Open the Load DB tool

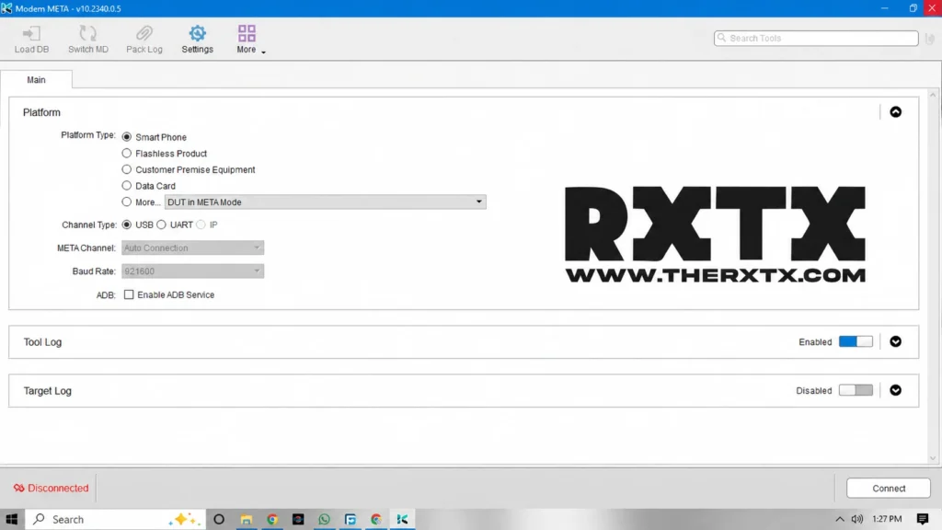pyautogui.click(x=30, y=38)
